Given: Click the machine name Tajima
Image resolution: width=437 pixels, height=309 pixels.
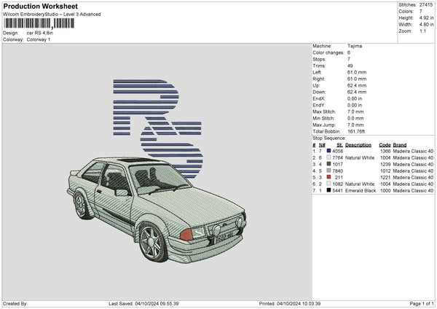Looking at the screenshot, I should (x=355, y=46).
